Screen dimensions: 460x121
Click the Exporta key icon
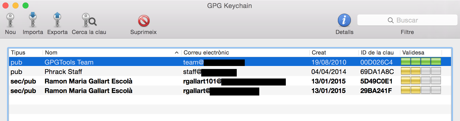click(57, 20)
